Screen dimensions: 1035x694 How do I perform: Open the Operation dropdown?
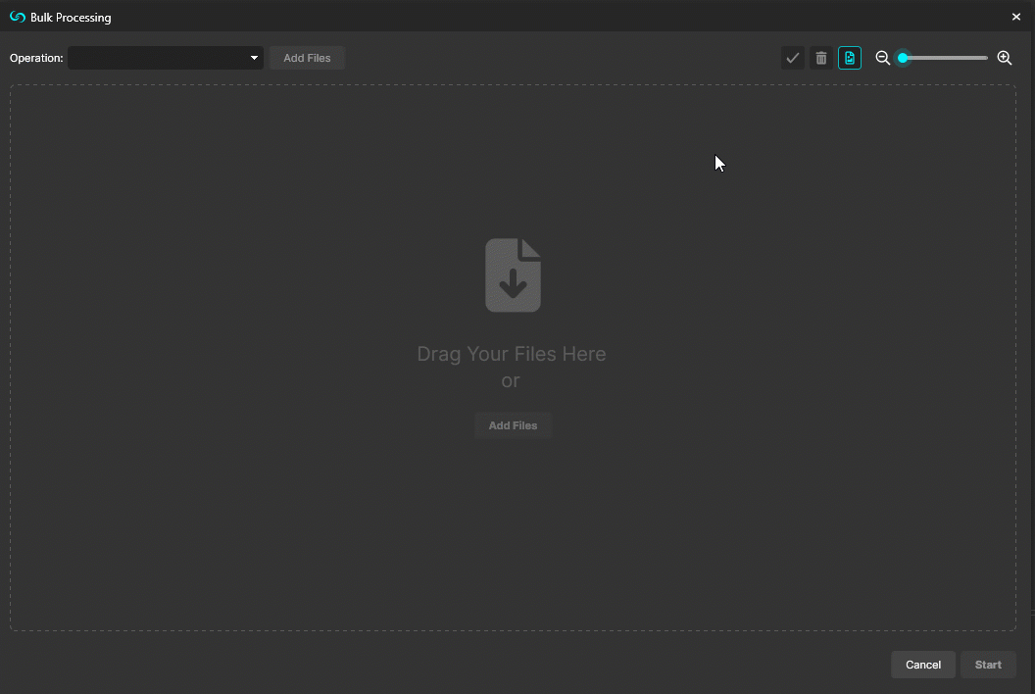[x=166, y=58]
